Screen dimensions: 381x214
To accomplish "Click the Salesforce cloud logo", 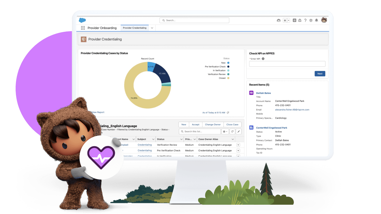I will pos(82,20).
